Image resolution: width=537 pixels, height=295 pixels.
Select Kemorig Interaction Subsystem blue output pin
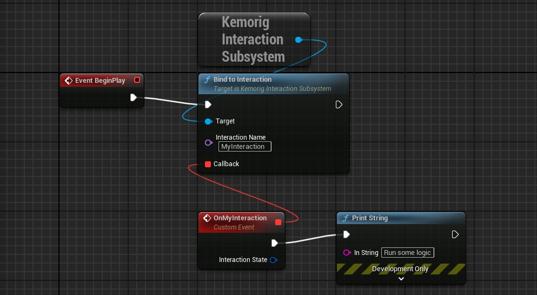coord(299,40)
